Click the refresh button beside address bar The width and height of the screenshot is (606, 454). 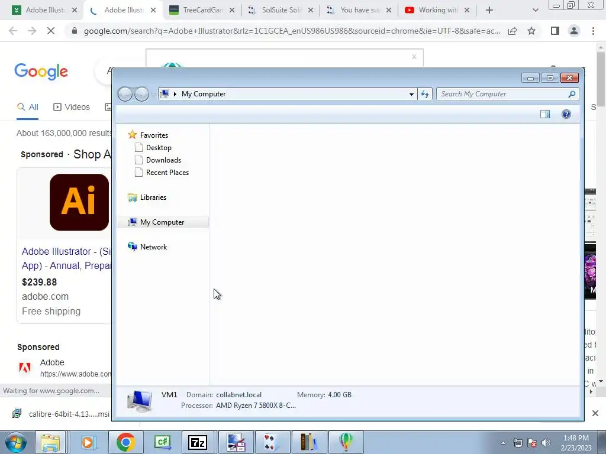(425, 94)
